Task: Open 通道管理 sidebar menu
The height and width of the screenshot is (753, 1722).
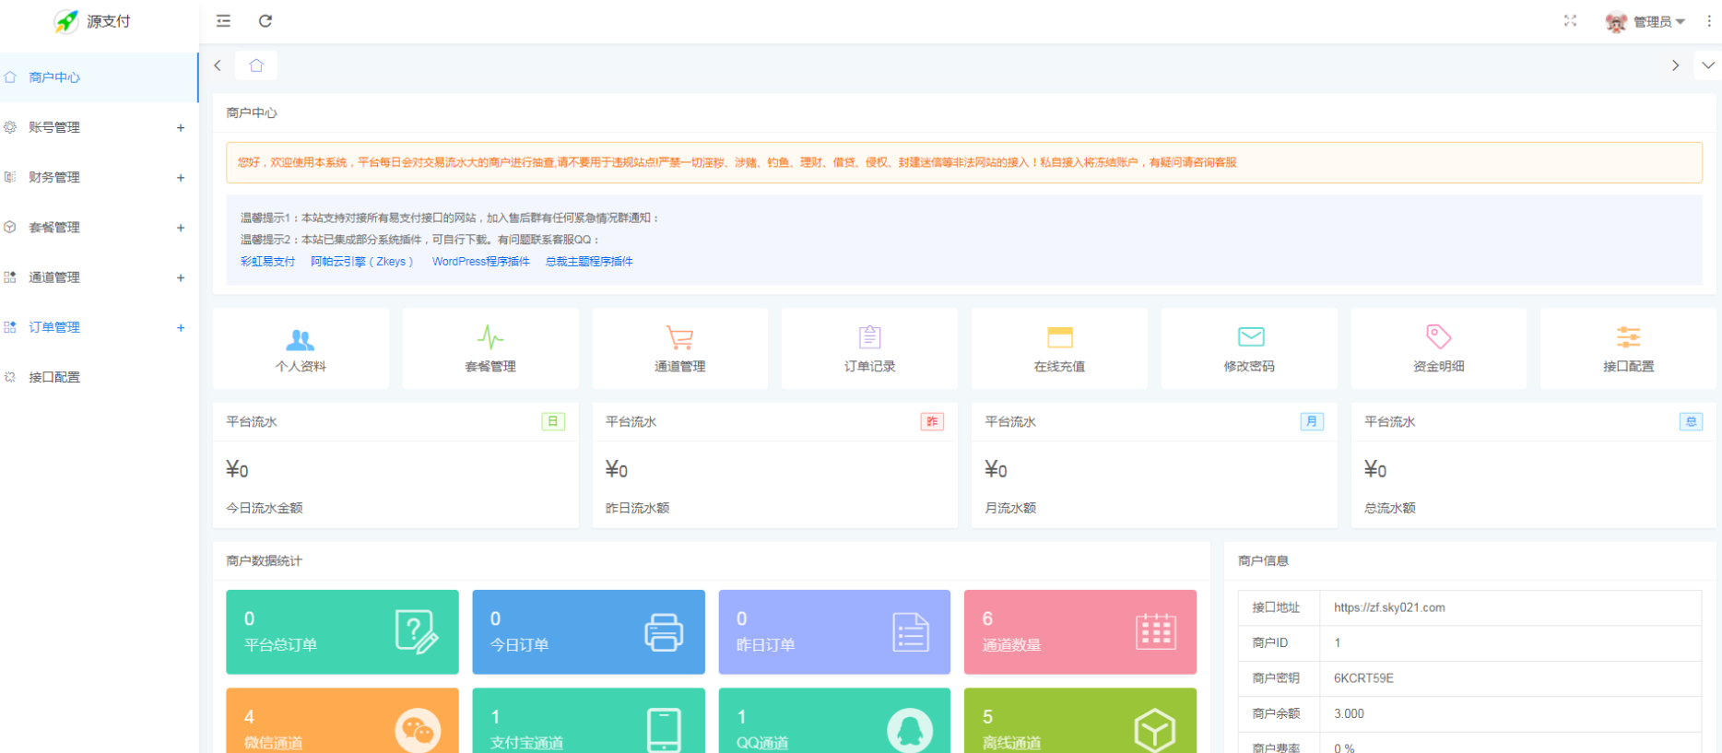Action: click(99, 277)
